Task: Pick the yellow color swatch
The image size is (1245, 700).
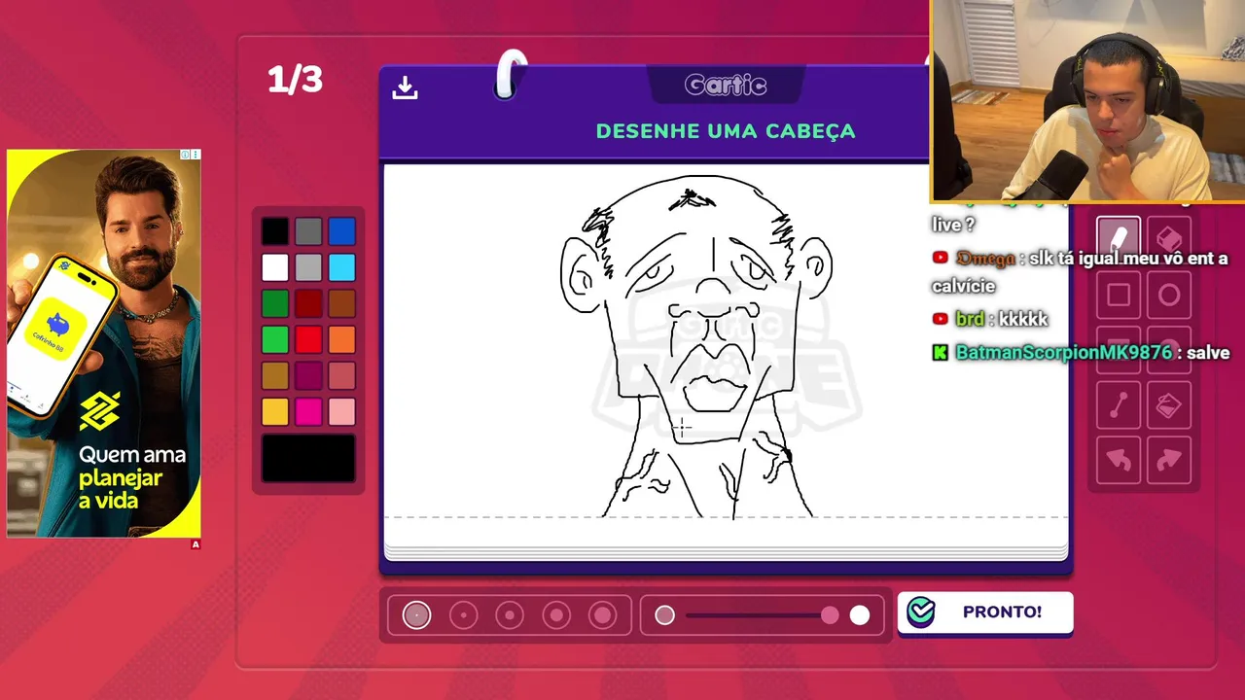Action: tap(275, 411)
